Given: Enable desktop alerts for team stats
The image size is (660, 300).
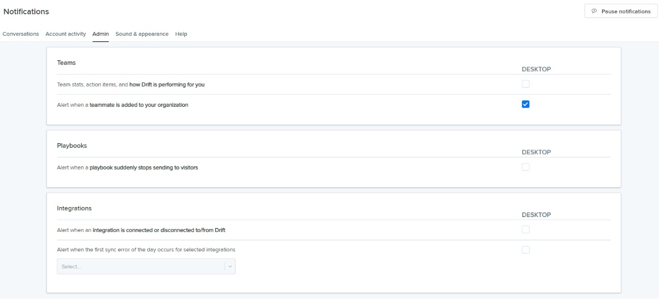Looking at the screenshot, I should (x=525, y=84).
